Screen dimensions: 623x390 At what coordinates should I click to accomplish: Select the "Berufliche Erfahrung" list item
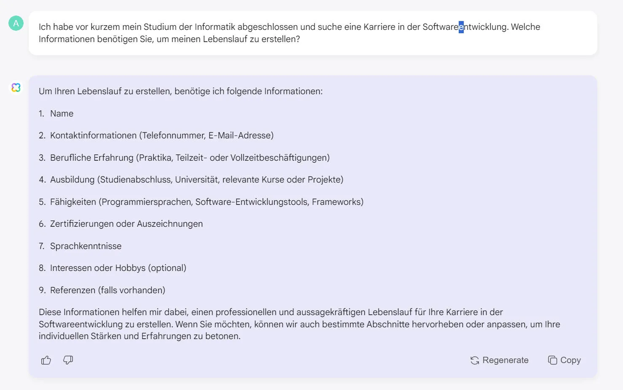click(x=190, y=157)
